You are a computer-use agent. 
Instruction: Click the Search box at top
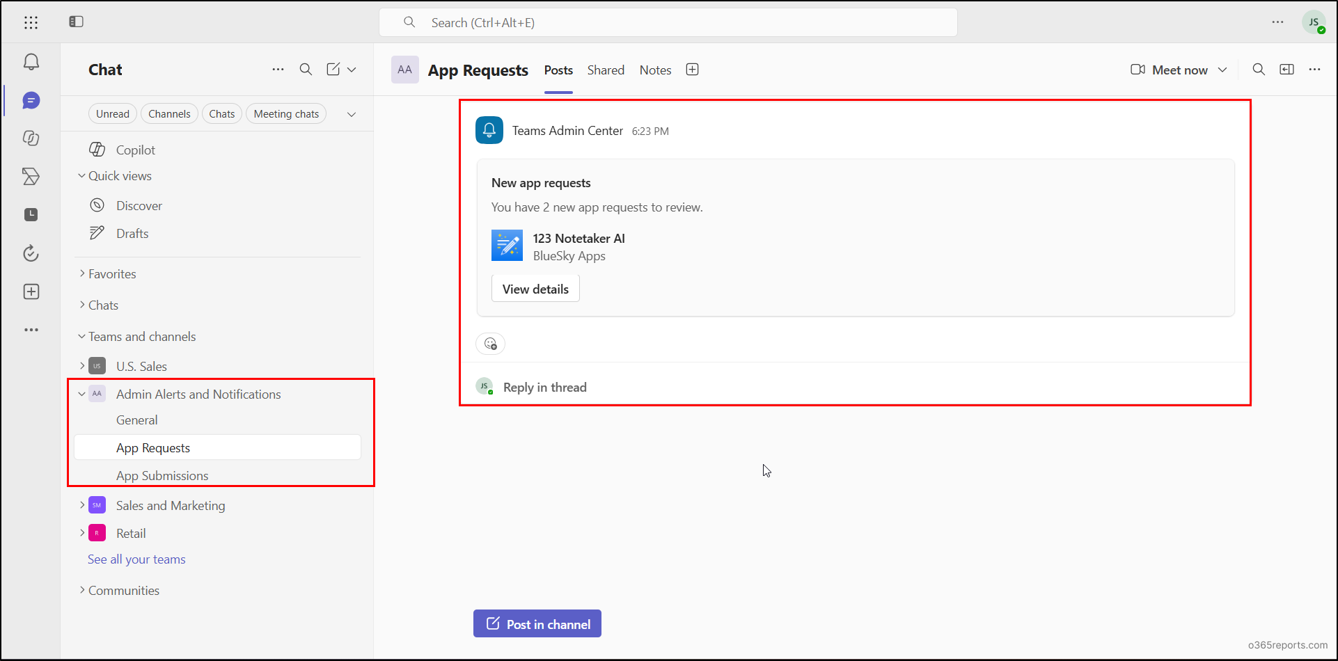[668, 22]
